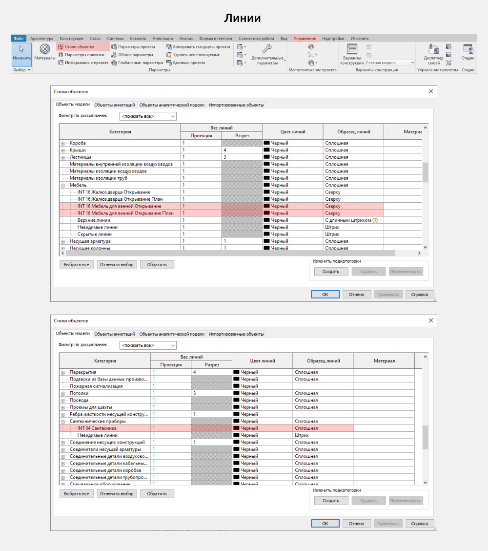
Task: Open Информация о проекте
Action: (83, 63)
